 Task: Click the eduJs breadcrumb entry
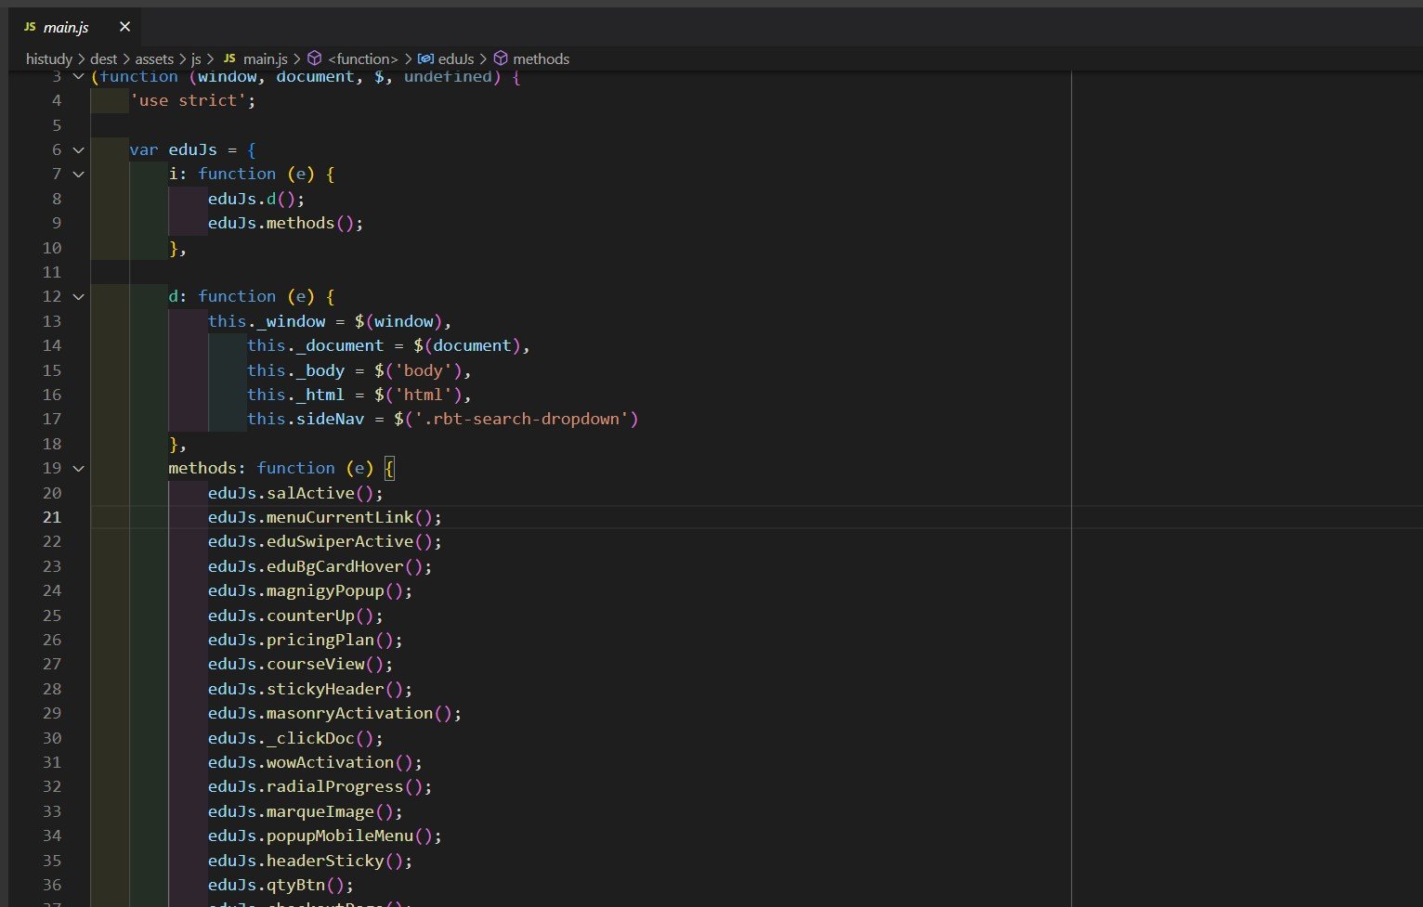[454, 58]
